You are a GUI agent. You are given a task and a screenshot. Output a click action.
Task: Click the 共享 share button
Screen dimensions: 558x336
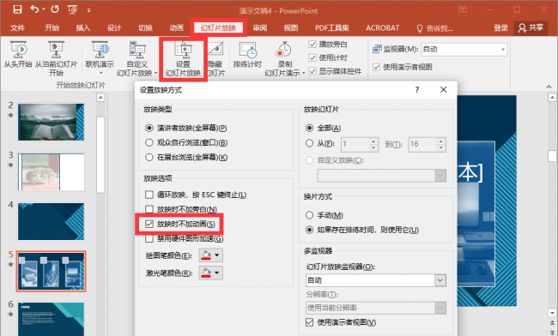[x=531, y=27]
